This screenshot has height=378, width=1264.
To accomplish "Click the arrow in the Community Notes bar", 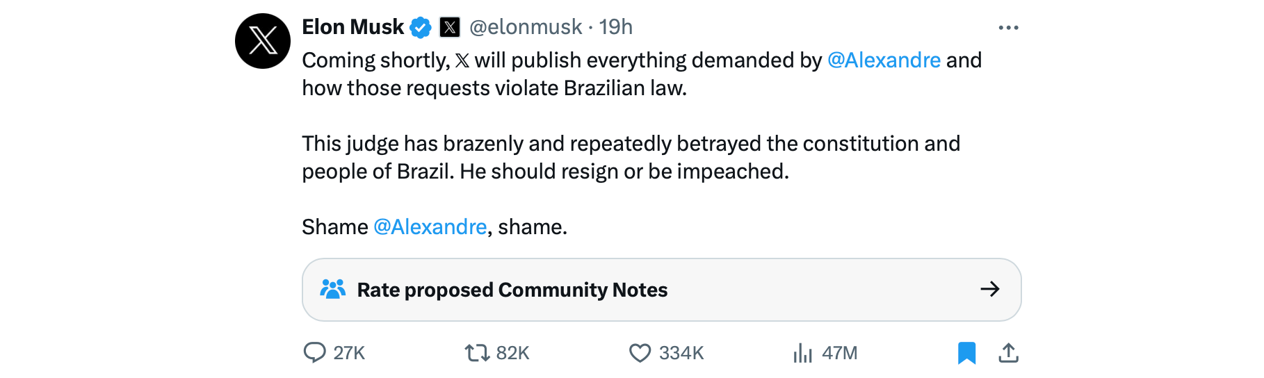I will point(989,289).
